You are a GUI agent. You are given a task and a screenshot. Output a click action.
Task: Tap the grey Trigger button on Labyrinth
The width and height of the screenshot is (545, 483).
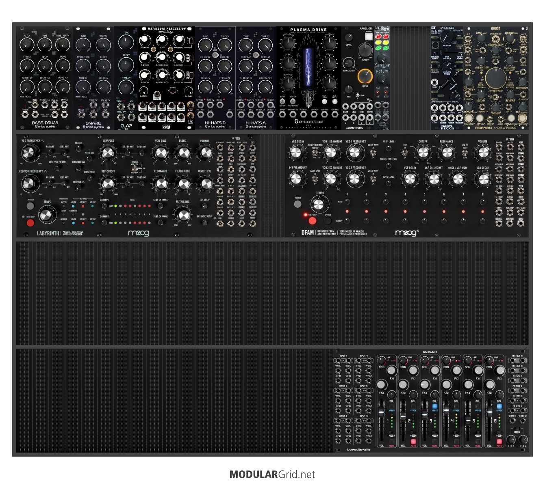[30, 206]
